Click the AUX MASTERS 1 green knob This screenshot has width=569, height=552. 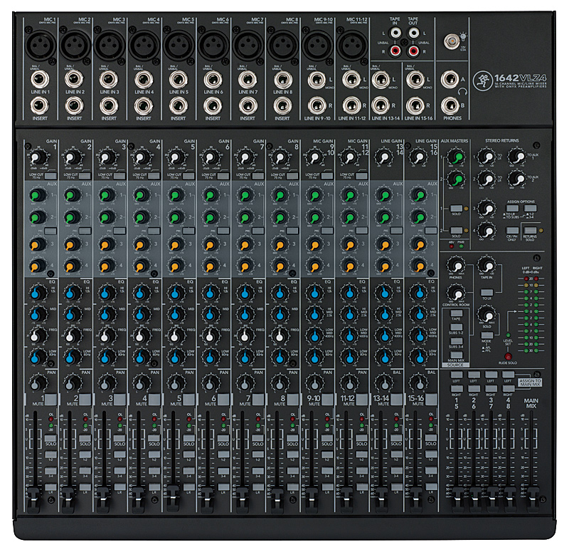pyautogui.click(x=456, y=157)
